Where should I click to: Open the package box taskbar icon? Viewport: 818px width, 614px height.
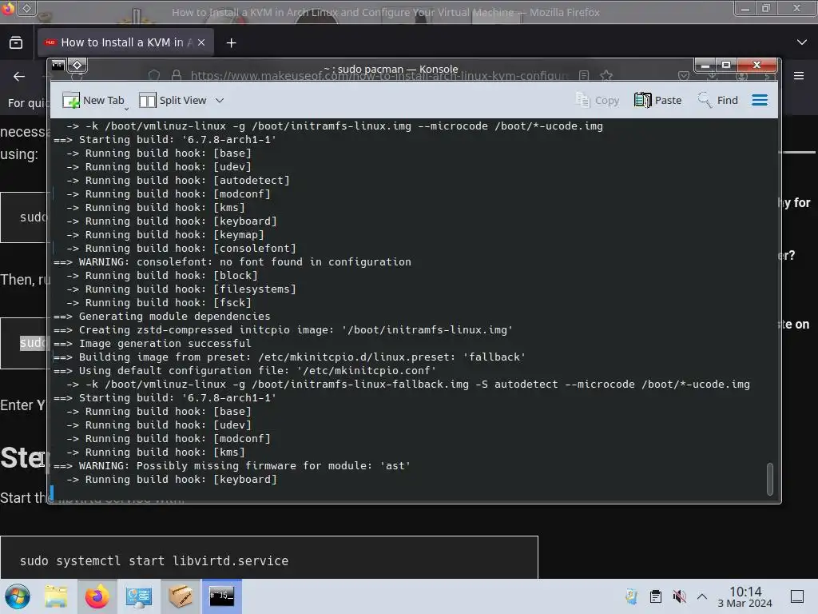(180, 596)
